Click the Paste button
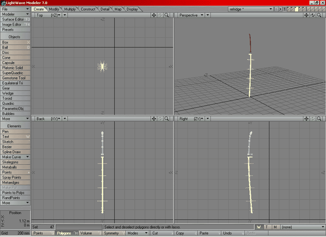The height and width of the screenshot is (237, 326). click(209, 233)
